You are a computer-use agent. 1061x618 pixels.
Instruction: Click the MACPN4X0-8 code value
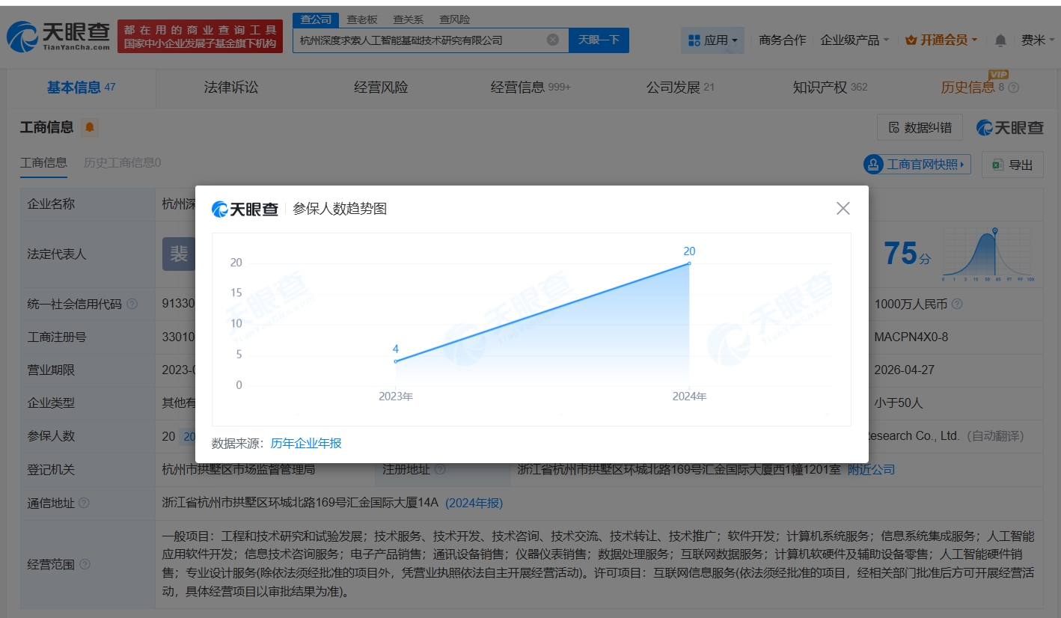911,337
